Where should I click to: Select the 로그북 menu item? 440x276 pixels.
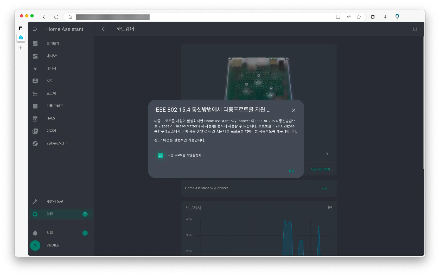(x=61, y=93)
